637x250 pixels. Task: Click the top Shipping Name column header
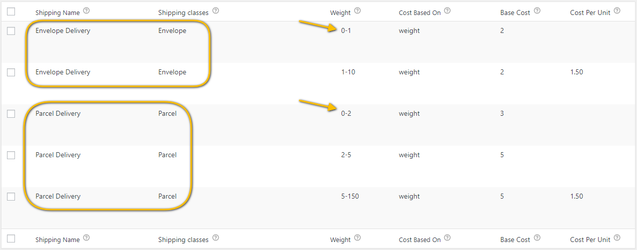coord(57,12)
